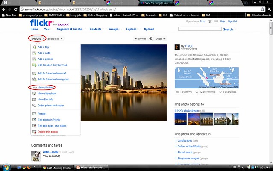Click the Sign Out link

232,21
